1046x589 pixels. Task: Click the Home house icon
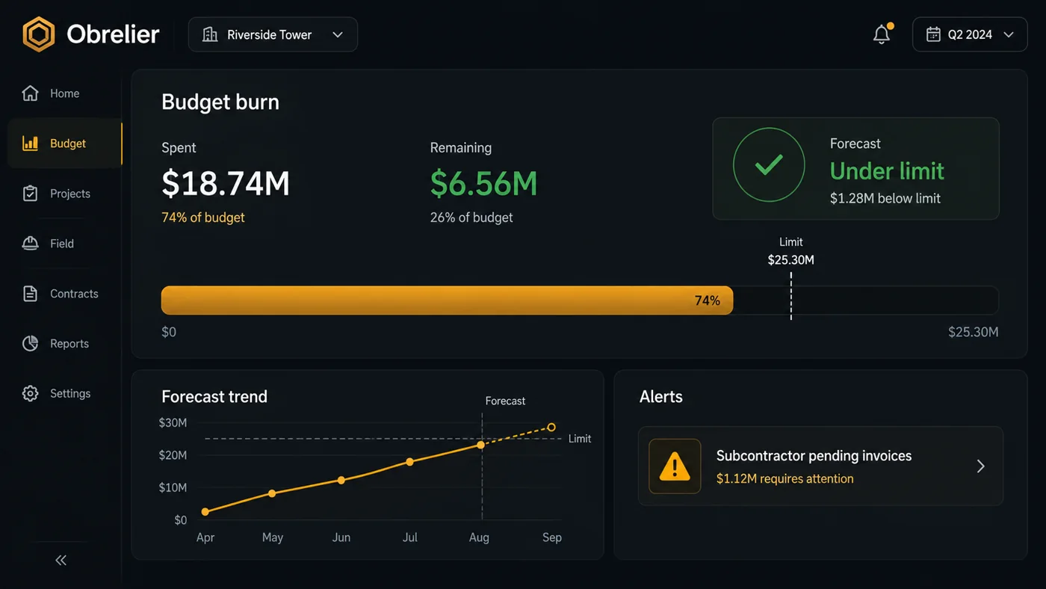(x=30, y=93)
